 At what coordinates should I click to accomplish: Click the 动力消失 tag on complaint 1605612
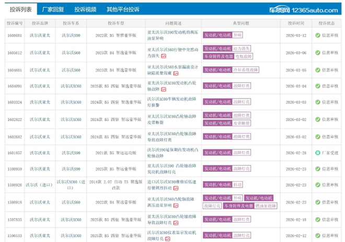[x=241, y=49]
